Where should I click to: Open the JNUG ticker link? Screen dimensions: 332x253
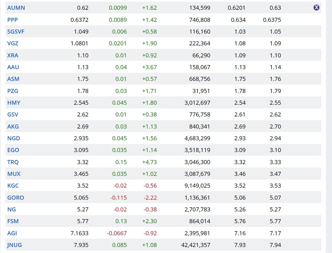tap(14, 245)
